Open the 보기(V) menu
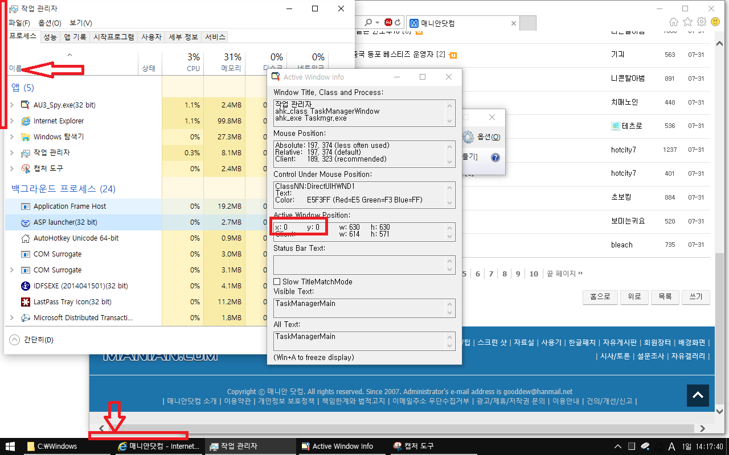The height and width of the screenshot is (455, 729). pyautogui.click(x=81, y=23)
